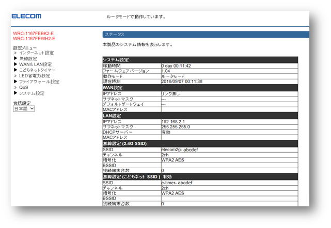Expand arrow beside sidebar システム設定
Screen dimensions: 331x228
coord(15,93)
